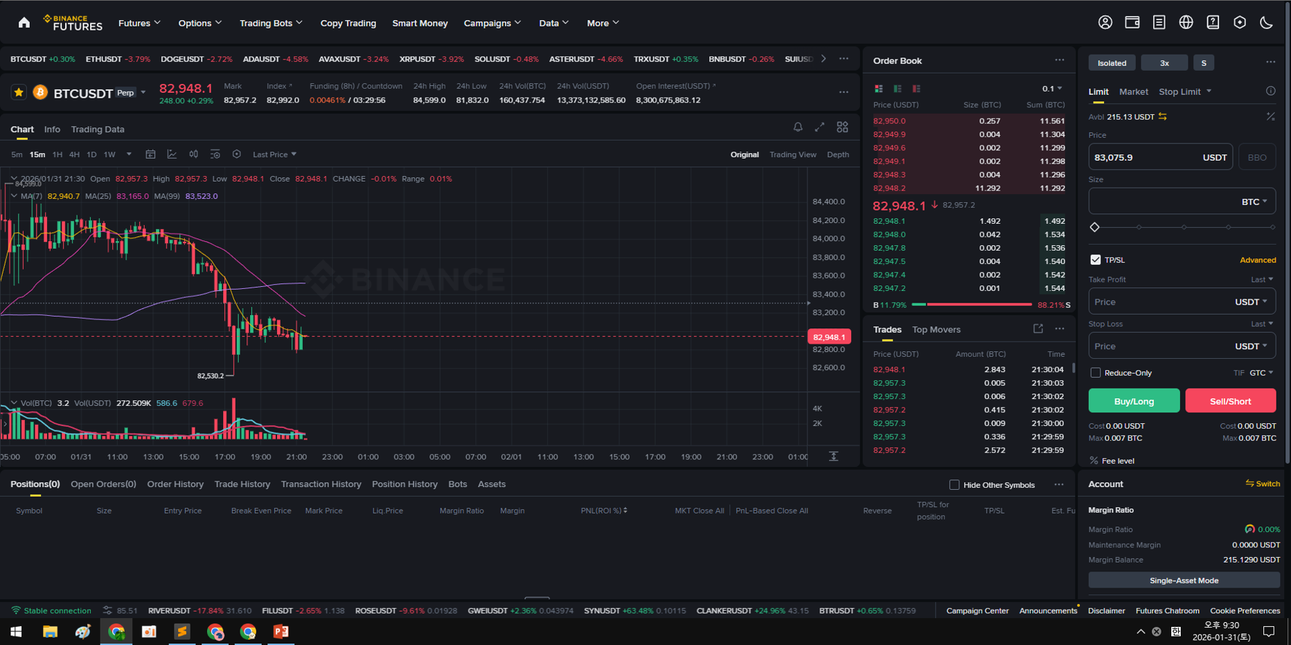The width and height of the screenshot is (1291, 645).
Task: Open the chart indicators icon
Action: [172, 154]
